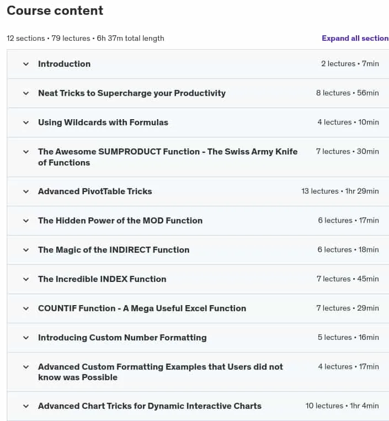
Task: Expand chevron beside The Incredible INDEX Function
Action: 26,280
